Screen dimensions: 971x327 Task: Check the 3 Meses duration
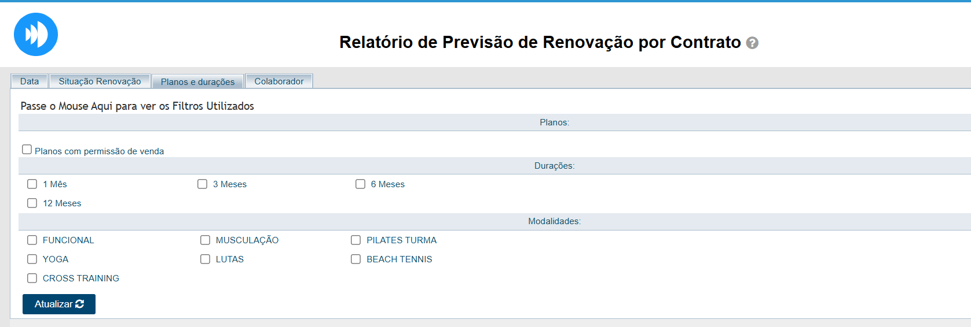coord(202,184)
